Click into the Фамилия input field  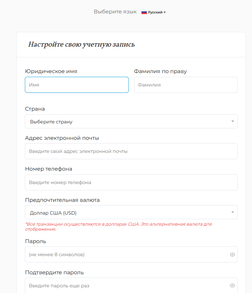click(x=186, y=84)
